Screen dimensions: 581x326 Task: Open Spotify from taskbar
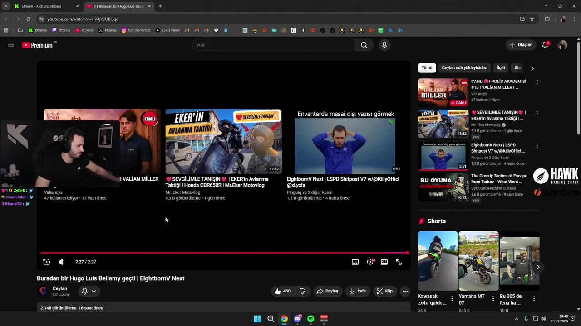pos(310,319)
